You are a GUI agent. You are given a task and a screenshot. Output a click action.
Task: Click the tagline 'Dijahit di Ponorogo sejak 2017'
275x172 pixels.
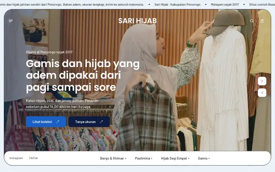coord(49,52)
